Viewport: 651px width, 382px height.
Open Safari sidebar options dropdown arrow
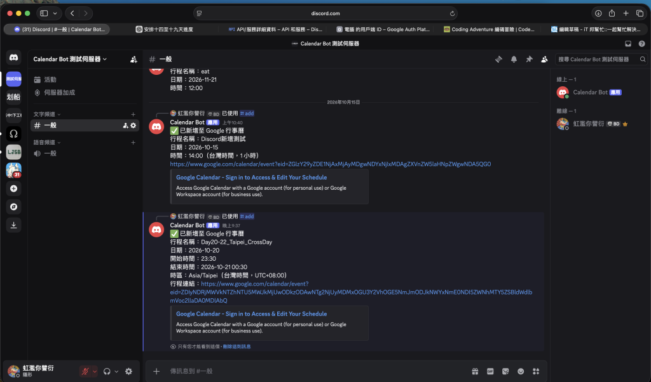tap(55, 13)
